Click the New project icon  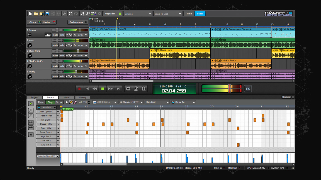30,13
